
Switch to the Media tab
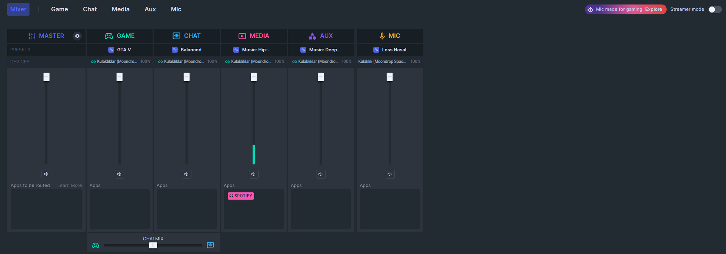click(x=121, y=9)
